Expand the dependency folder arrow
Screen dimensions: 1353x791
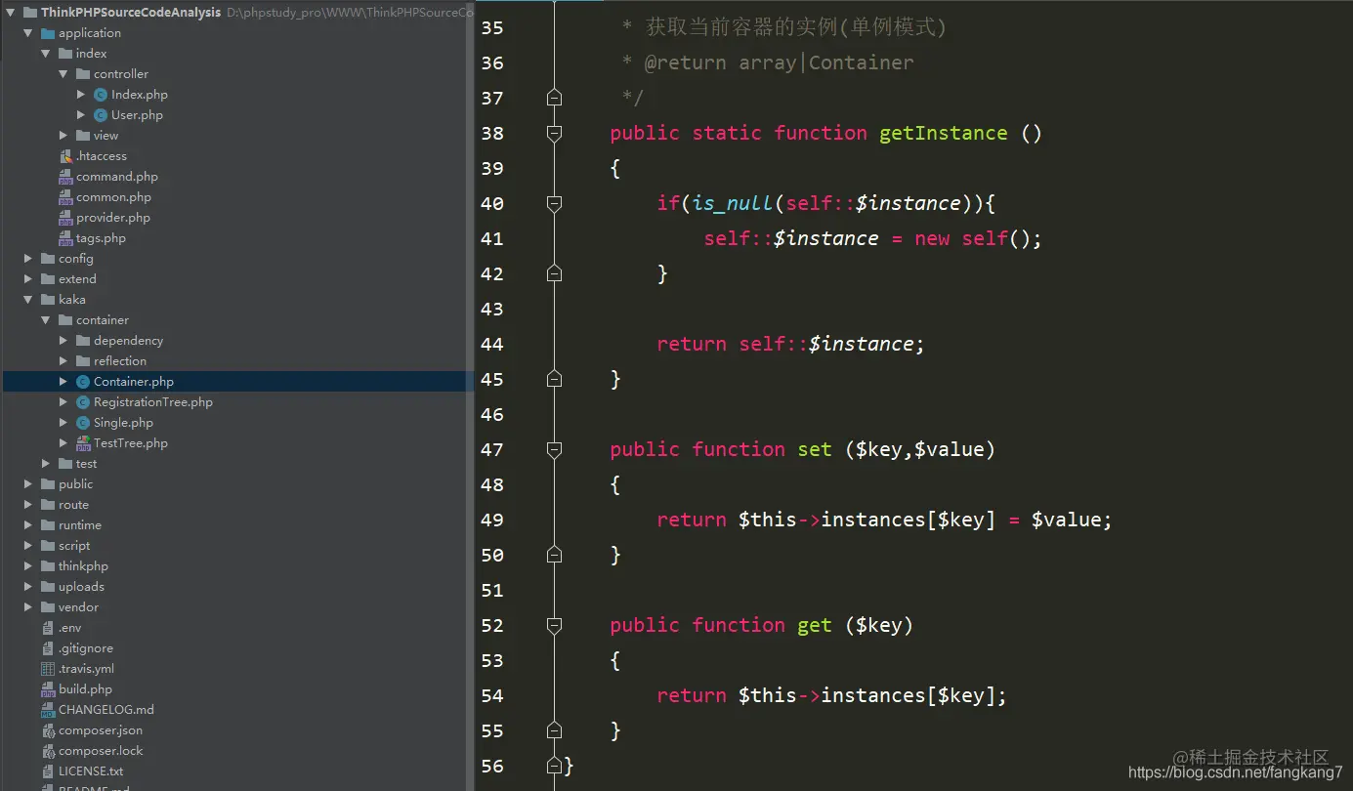[63, 341]
